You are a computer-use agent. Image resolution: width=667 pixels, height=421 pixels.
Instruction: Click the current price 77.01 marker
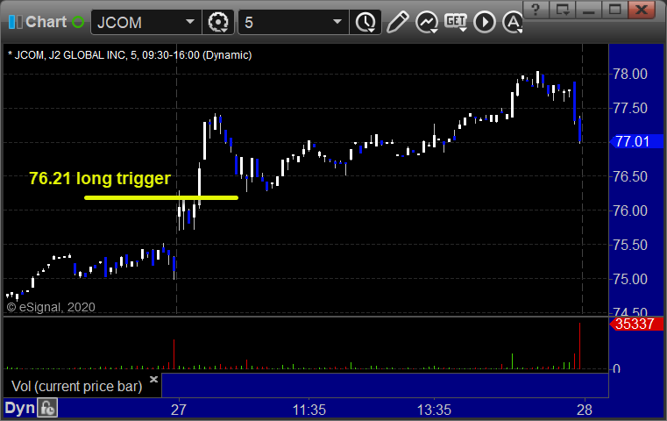(636, 141)
